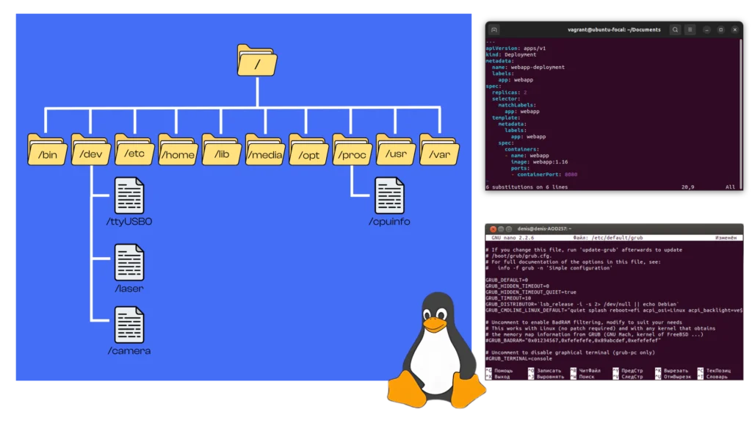Open the /dev folder icon
Image resolution: width=752 pixels, height=423 pixels.
click(x=91, y=149)
